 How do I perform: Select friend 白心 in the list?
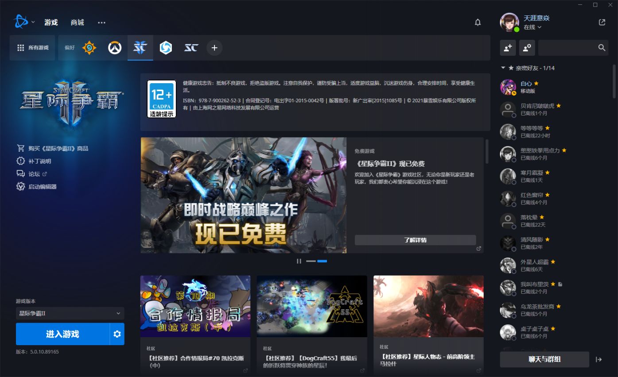coord(554,87)
